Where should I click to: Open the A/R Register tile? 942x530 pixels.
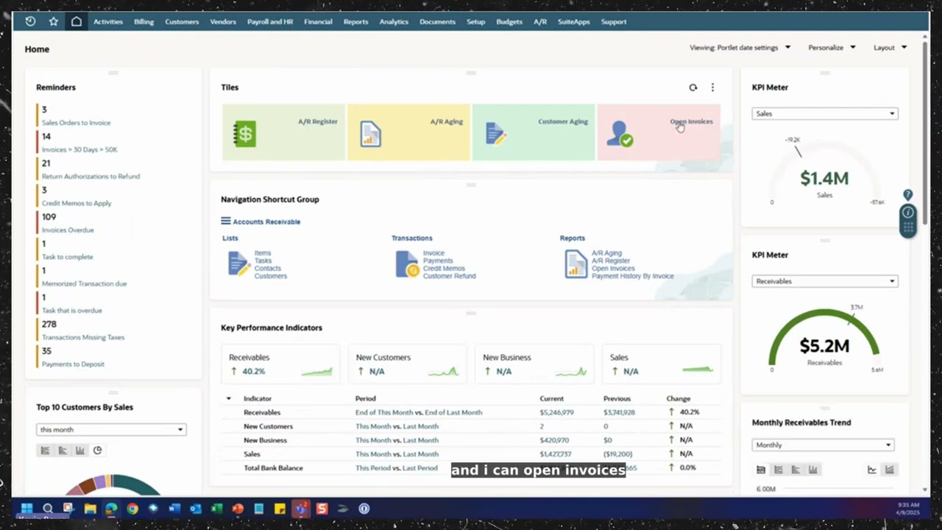[x=283, y=132]
